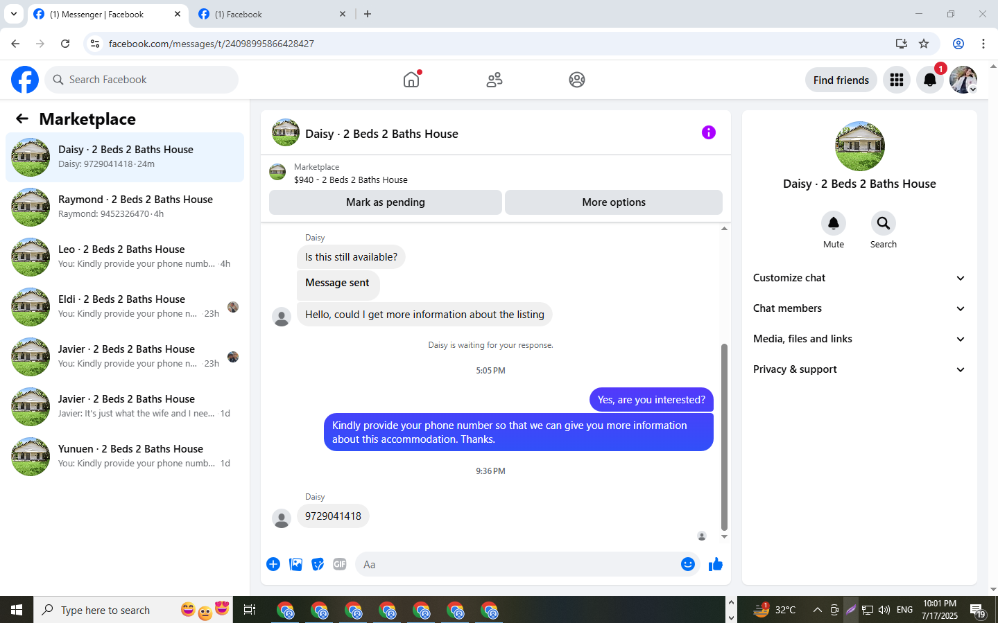The width and height of the screenshot is (998, 623).
Task: Open the tab search dropdown in Chrome
Action: 13,14
